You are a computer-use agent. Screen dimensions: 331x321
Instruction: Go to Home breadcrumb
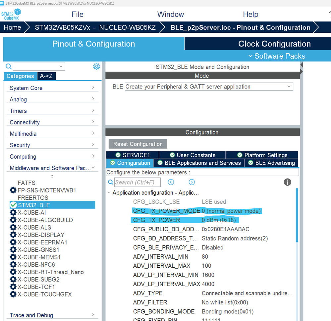pyautogui.click(x=13, y=27)
